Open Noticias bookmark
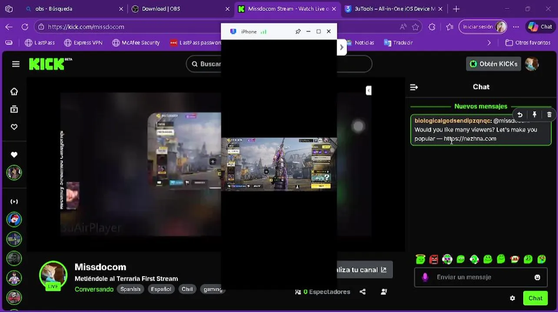This screenshot has height=313, width=558. (x=360, y=43)
